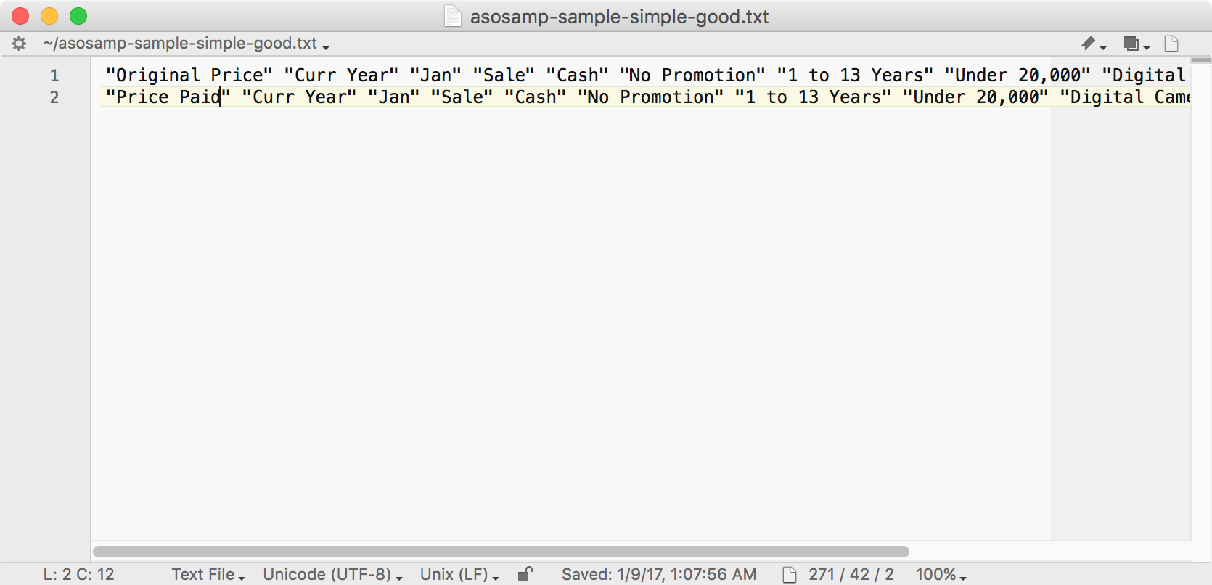This screenshot has width=1212, height=585.
Task: Open the Unix (LF) line endings menu
Action: (459, 574)
